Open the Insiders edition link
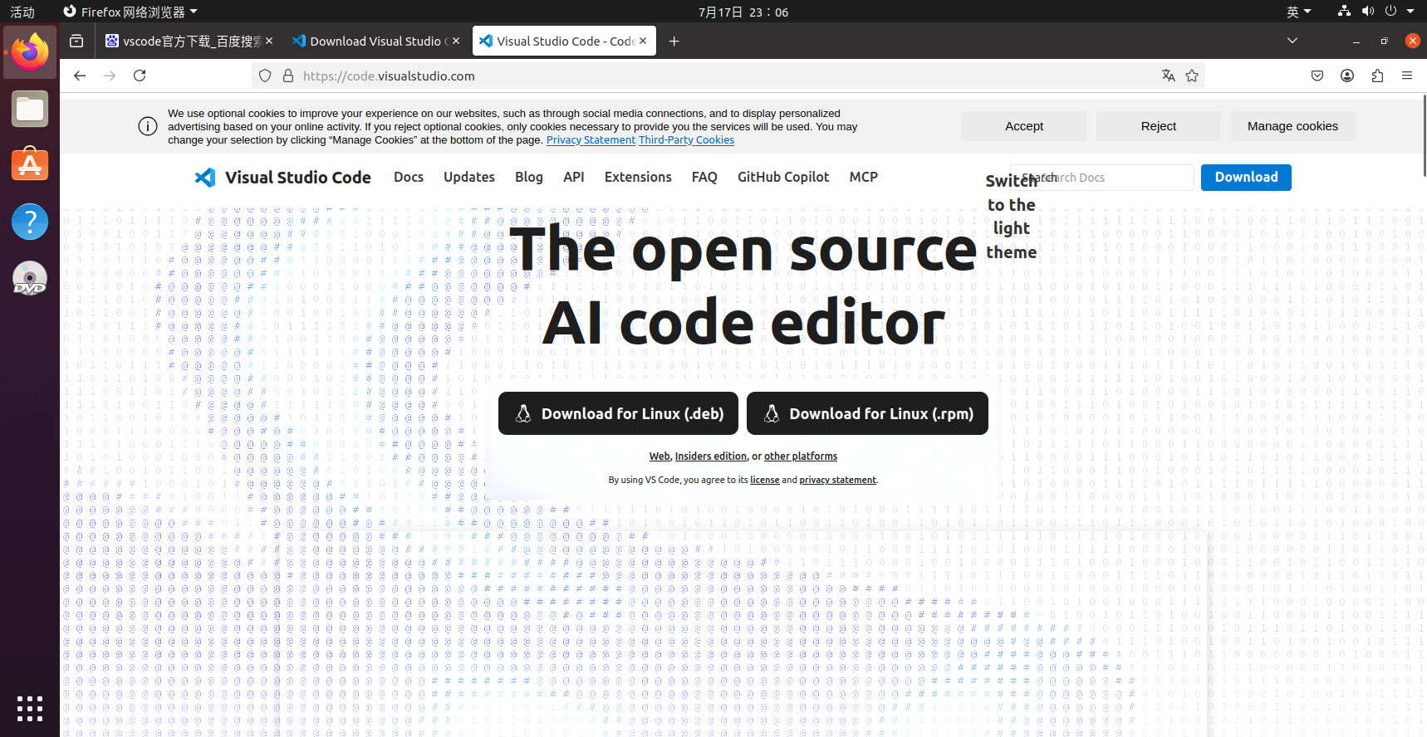This screenshot has height=737, width=1427. tap(711, 456)
